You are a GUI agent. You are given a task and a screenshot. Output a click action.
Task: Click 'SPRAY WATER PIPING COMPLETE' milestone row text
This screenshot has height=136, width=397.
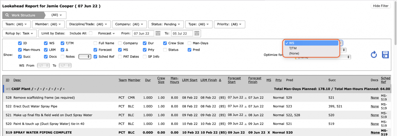[x=42, y=133]
